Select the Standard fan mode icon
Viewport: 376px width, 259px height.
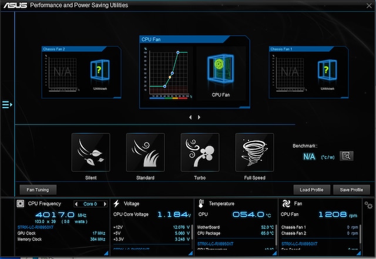point(145,152)
